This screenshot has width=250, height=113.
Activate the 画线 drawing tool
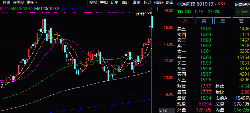[137, 2]
